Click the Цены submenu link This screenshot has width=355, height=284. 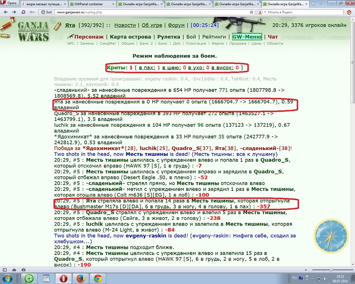(x=256, y=44)
